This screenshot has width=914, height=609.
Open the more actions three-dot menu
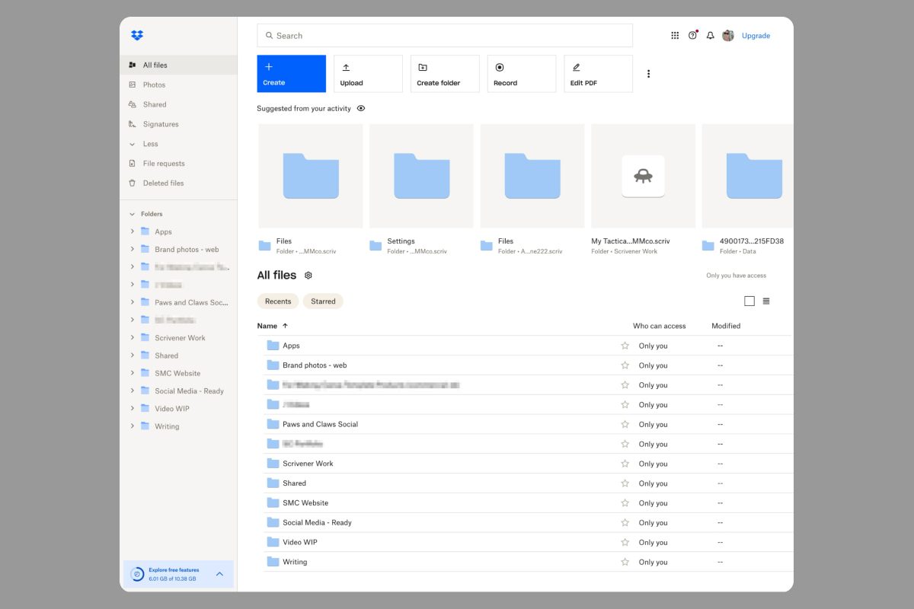coord(648,73)
